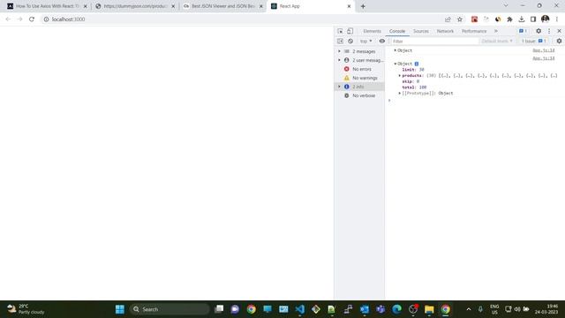The height and width of the screenshot is (318, 565).
Task: Expand the products array
Action: pos(400,75)
